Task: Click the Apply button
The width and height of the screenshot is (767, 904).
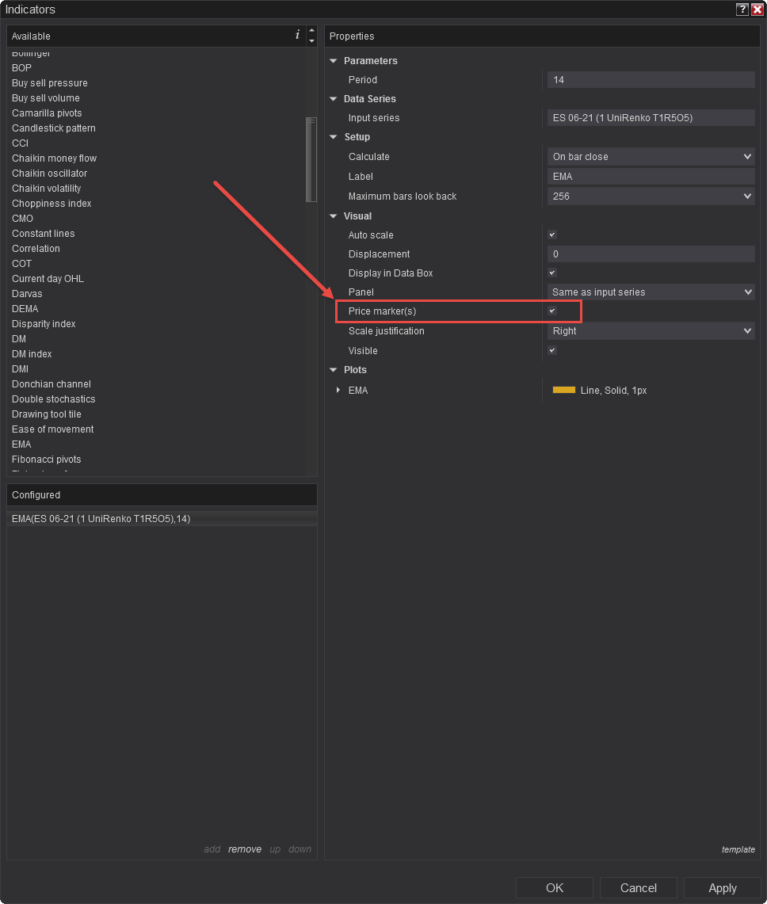Action: 722,888
